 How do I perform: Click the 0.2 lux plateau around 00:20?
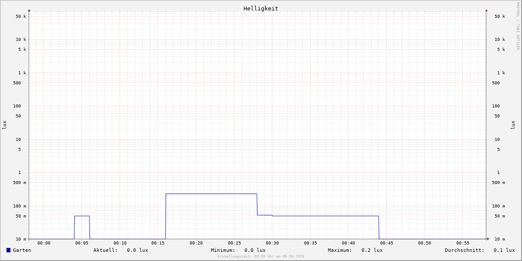coord(211,194)
